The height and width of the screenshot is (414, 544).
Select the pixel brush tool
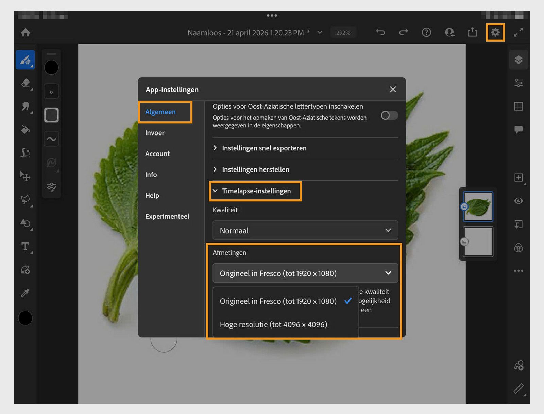[26, 60]
